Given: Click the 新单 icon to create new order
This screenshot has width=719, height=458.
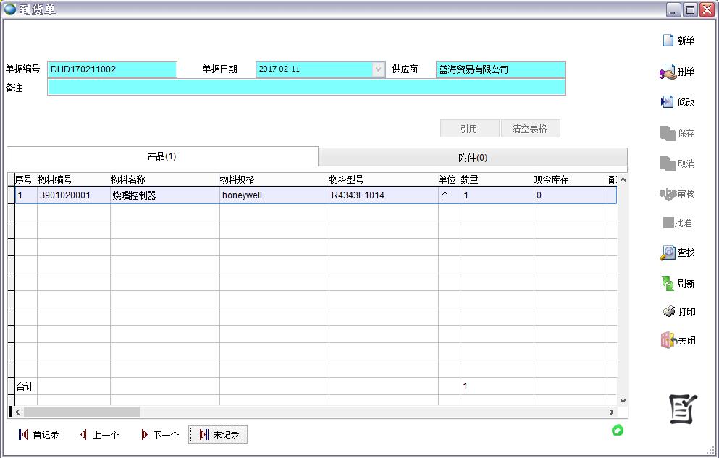Looking at the screenshot, I should [x=677, y=41].
